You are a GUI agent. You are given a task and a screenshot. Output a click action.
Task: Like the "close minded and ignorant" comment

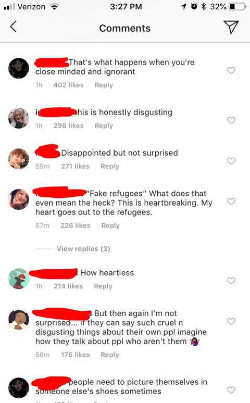tap(231, 70)
